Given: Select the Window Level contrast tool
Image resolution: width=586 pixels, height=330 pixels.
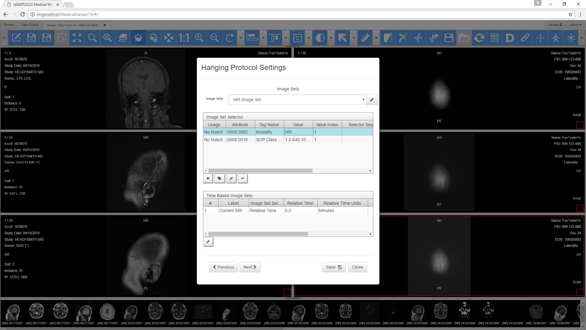Looking at the screenshot, I should click(320, 38).
